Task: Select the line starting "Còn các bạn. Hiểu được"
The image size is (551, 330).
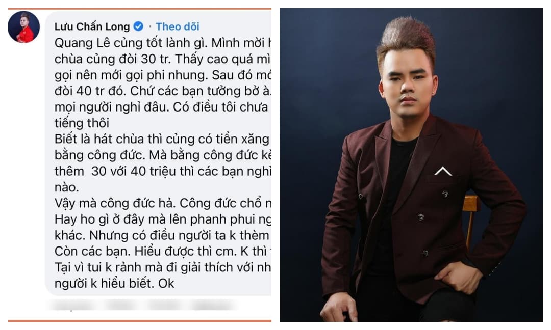Action: point(163,252)
